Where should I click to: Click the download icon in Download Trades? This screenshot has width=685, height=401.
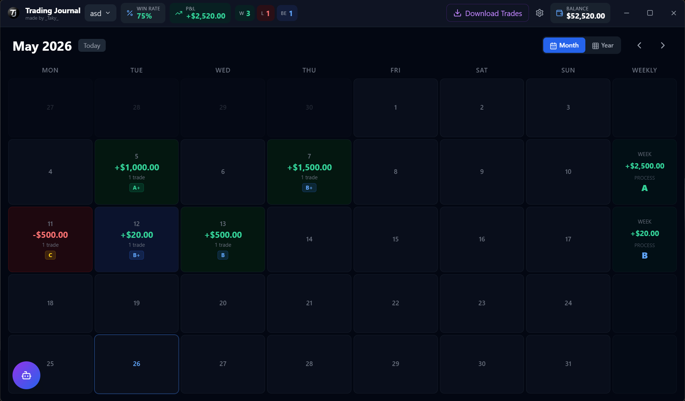457,13
